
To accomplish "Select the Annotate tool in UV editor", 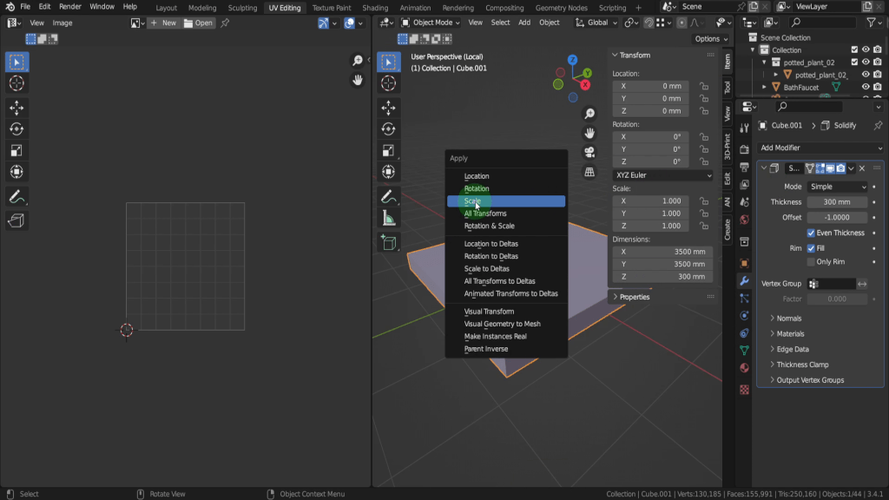I will [16, 197].
